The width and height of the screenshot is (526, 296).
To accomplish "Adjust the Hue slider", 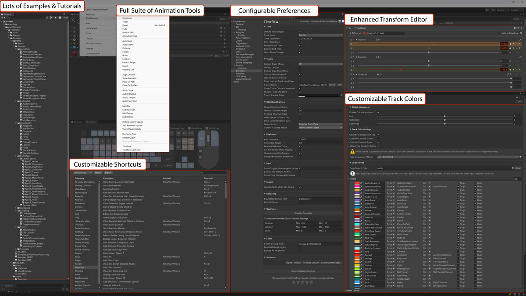I will click(445, 116).
